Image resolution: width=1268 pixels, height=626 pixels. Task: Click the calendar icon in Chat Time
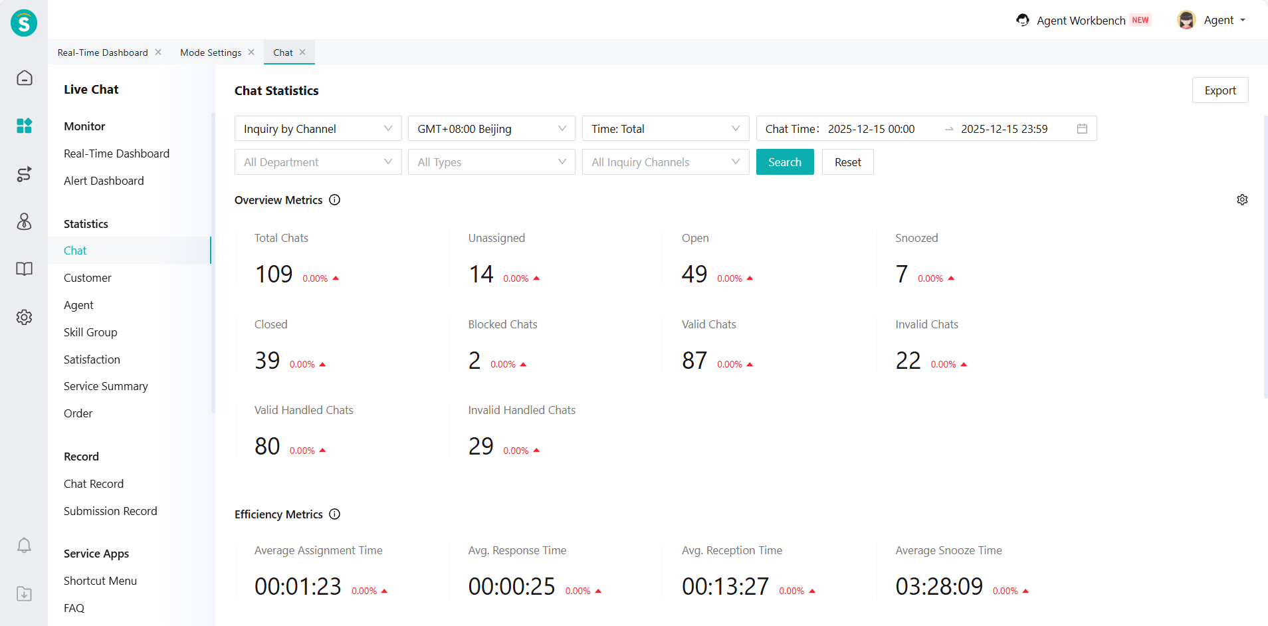coord(1082,129)
